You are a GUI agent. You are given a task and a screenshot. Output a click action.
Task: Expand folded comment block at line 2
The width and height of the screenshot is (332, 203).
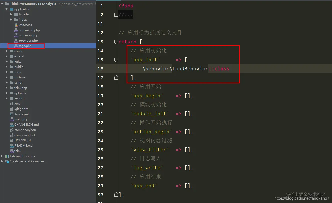[116, 15]
